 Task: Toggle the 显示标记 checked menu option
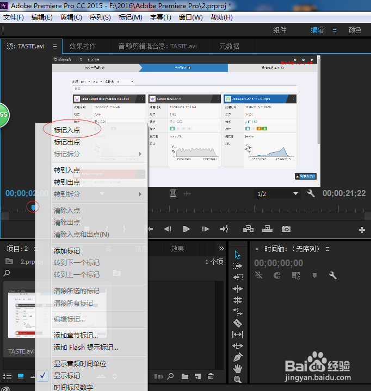click(x=67, y=376)
